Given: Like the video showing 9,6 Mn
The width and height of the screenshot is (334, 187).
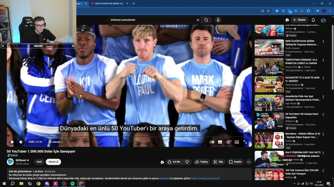Looking at the screenshot, I should (174, 162).
